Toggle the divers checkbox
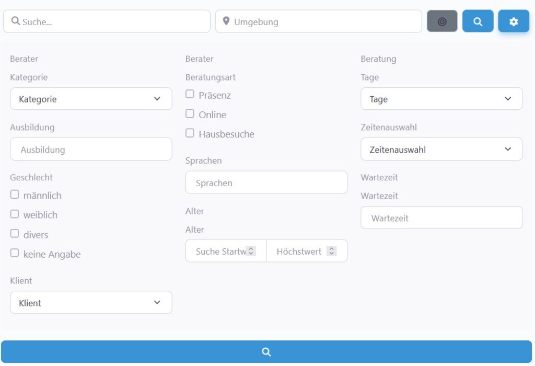Viewport: 535px width, 366px height. point(15,234)
